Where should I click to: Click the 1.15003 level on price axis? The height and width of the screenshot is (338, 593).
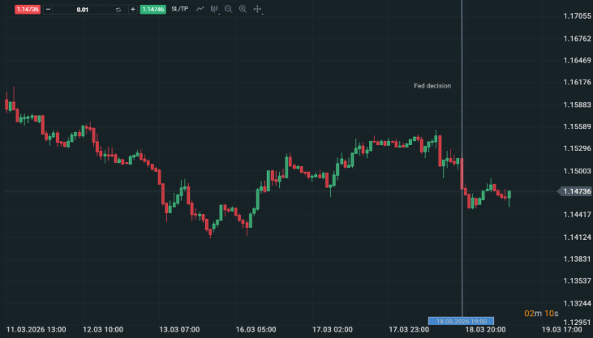(x=577, y=171)
